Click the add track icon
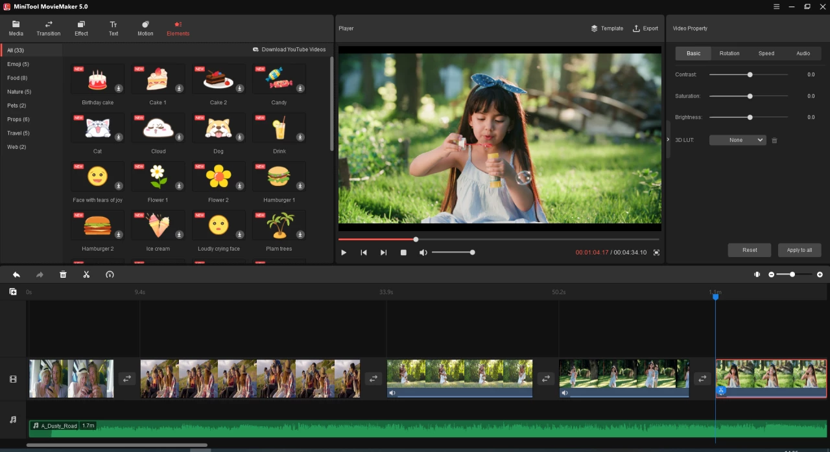Viewport: 830px width, 452px height. [13, 292]
